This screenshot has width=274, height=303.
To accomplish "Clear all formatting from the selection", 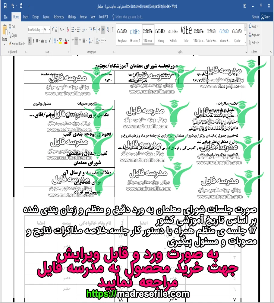I will point(68,30).
